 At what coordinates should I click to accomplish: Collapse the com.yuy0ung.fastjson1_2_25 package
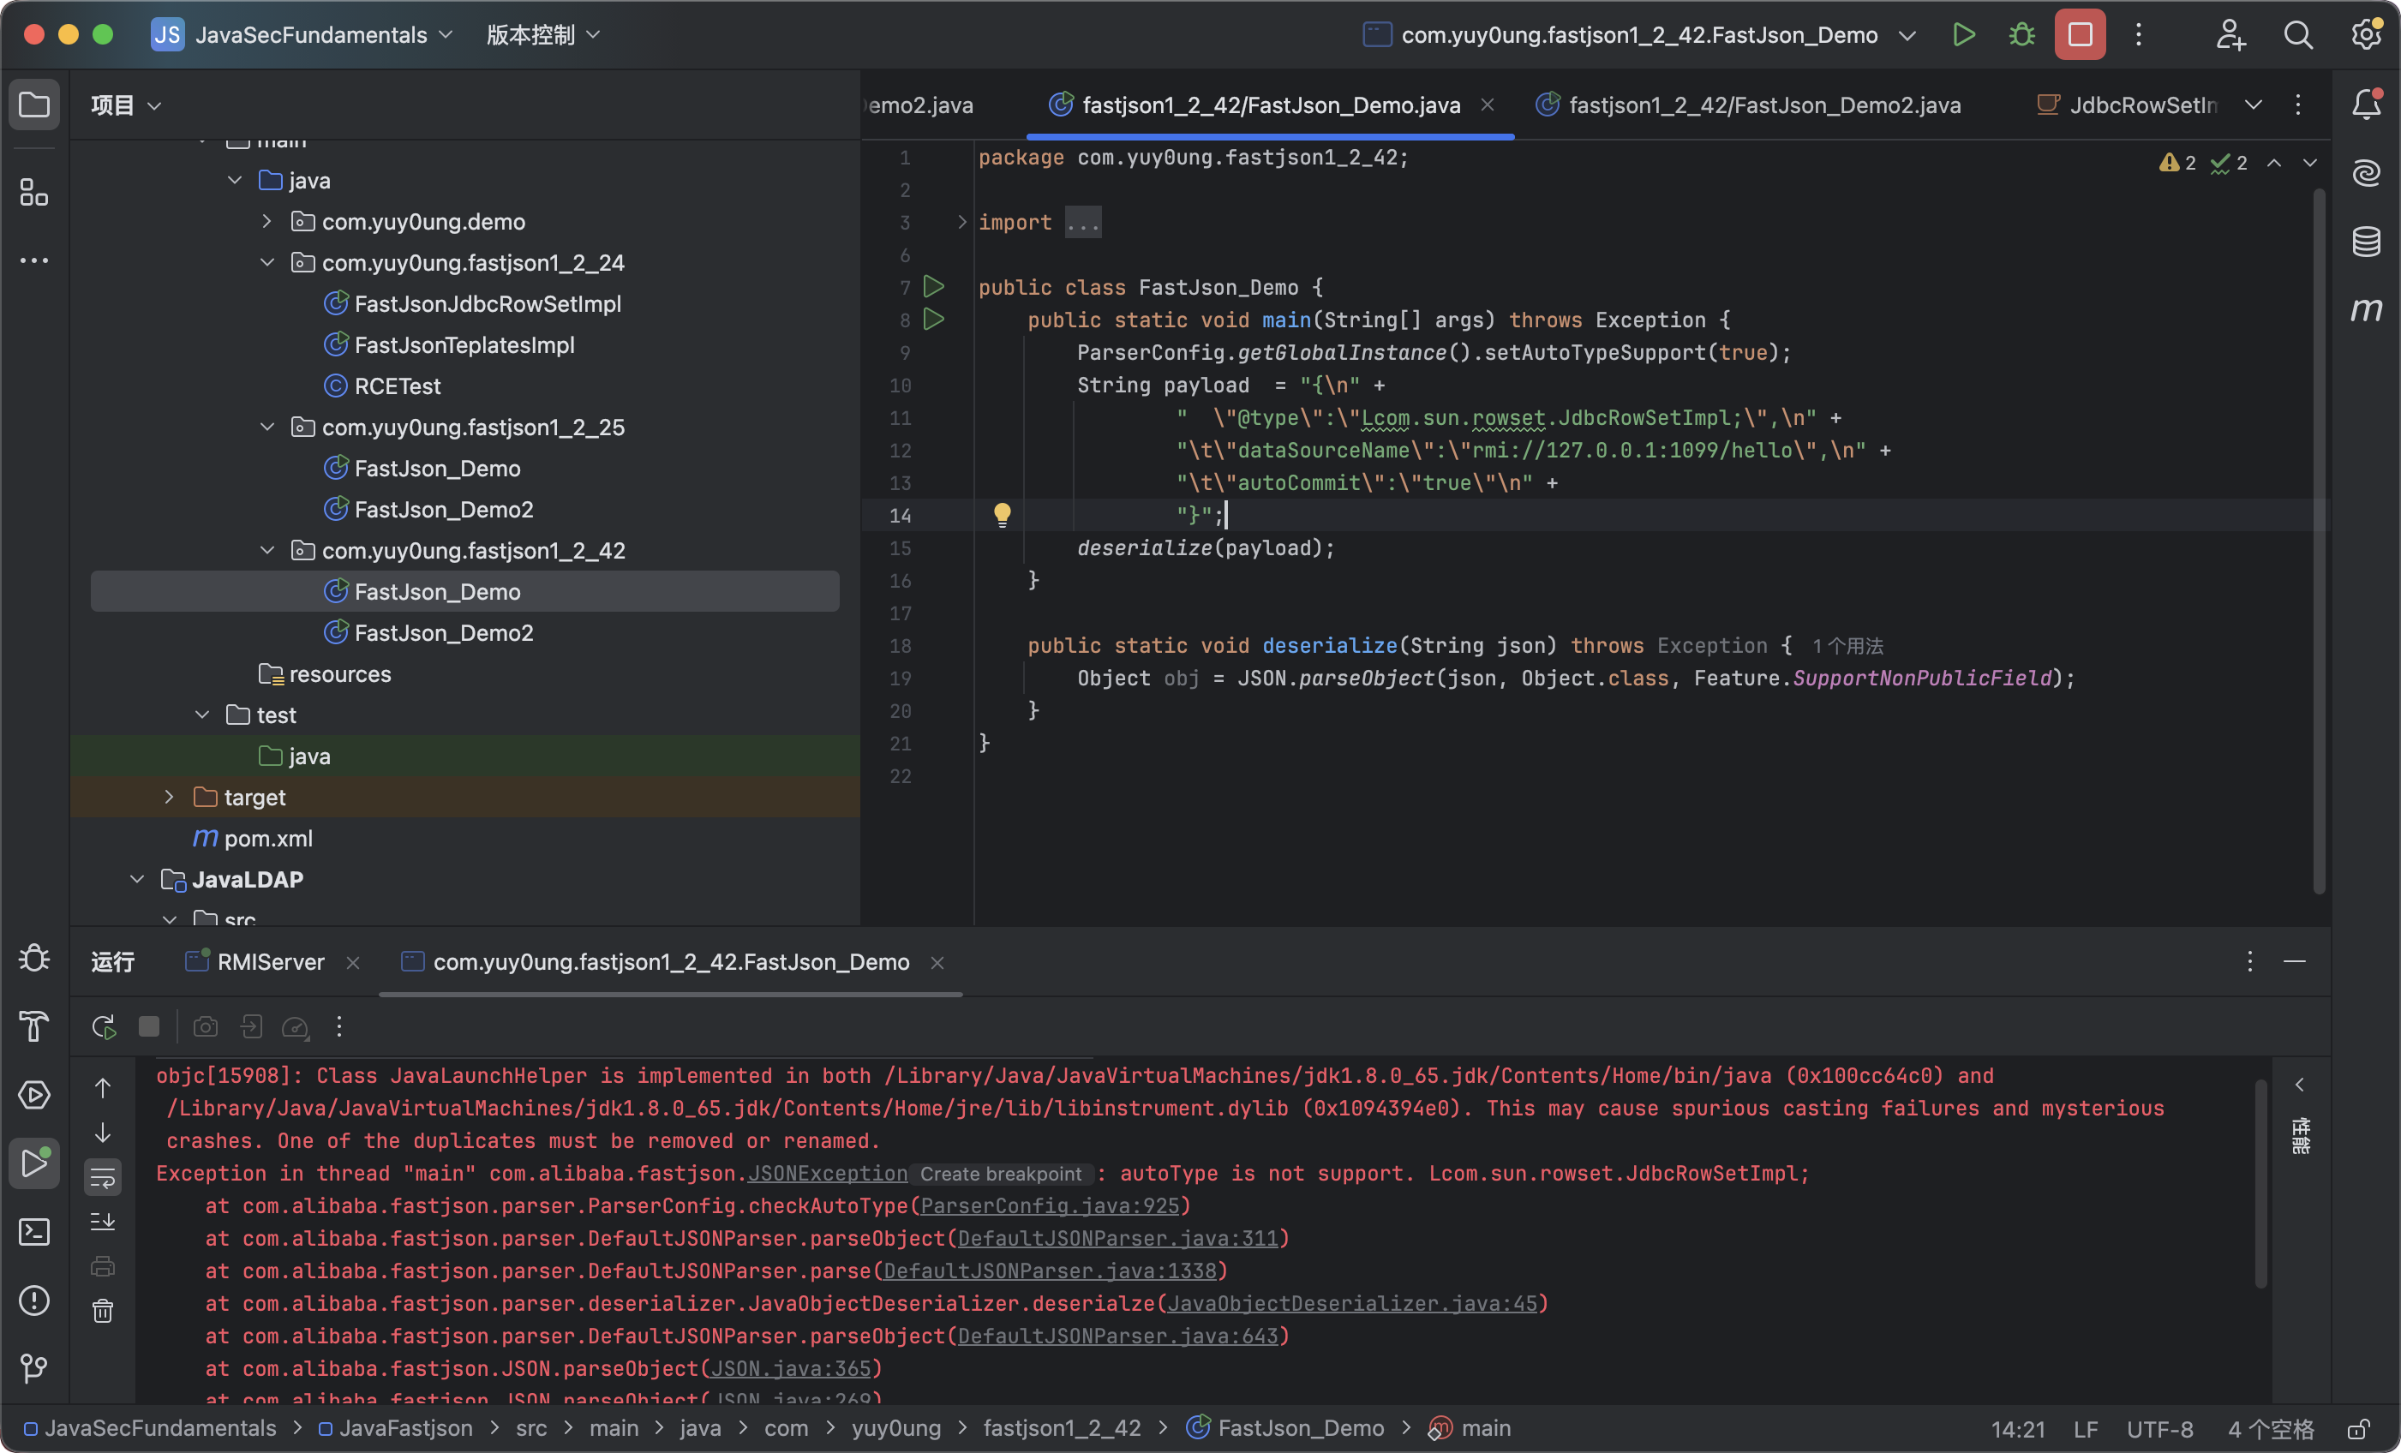click(x=267, y=427)
